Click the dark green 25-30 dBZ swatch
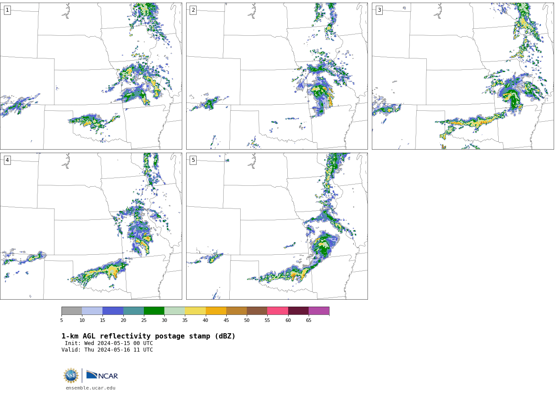 click(x=154, y=311)
